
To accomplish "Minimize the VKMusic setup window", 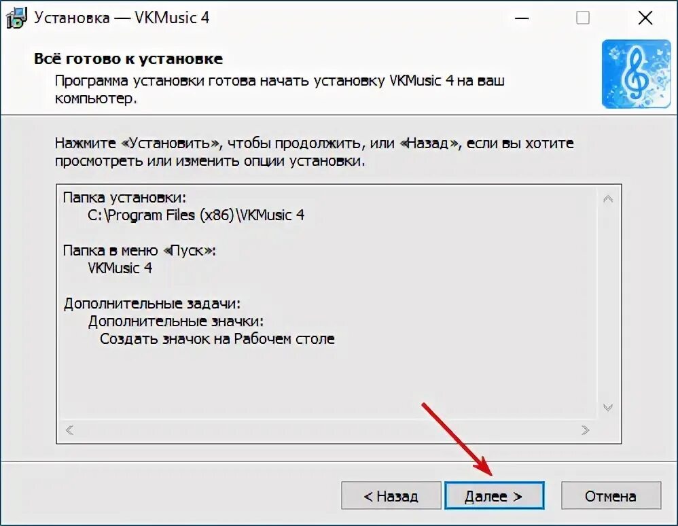I will 522,18.
